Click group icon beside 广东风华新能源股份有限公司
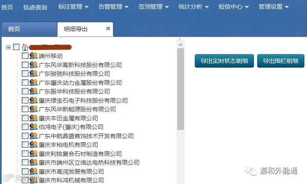This screenshot has width=307, height=184. [x=34, y=109]
